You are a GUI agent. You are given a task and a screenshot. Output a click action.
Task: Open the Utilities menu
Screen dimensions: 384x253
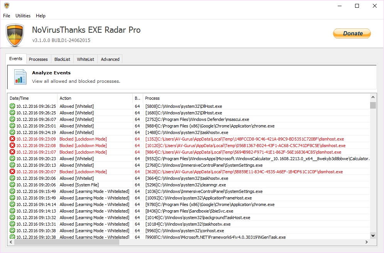pyautogui.click(x=23, y=16)
